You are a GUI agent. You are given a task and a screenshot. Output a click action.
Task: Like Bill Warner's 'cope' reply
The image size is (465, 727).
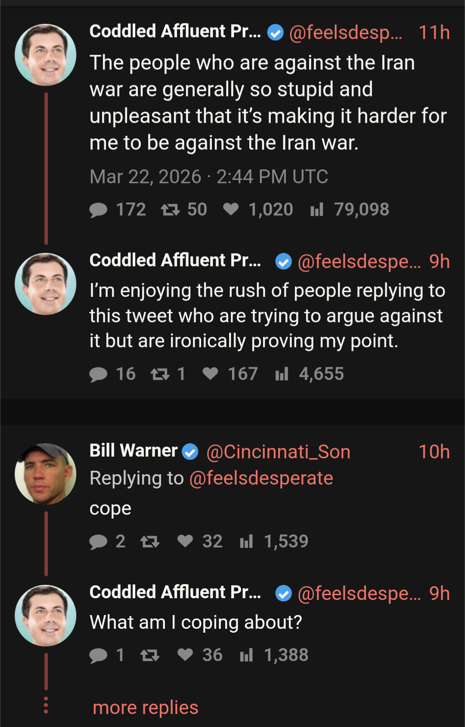pyautogui.click(x=185, y=541)
